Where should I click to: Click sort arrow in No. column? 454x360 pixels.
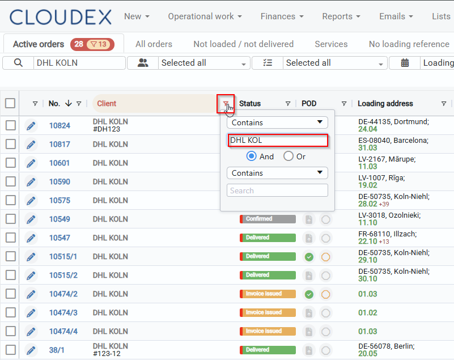(x=69, y=103)
